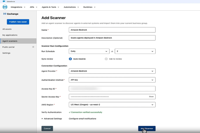Click the Cancel button
Image resolution: width=200 pixels, height=133 pixels.
coord(47,128)
